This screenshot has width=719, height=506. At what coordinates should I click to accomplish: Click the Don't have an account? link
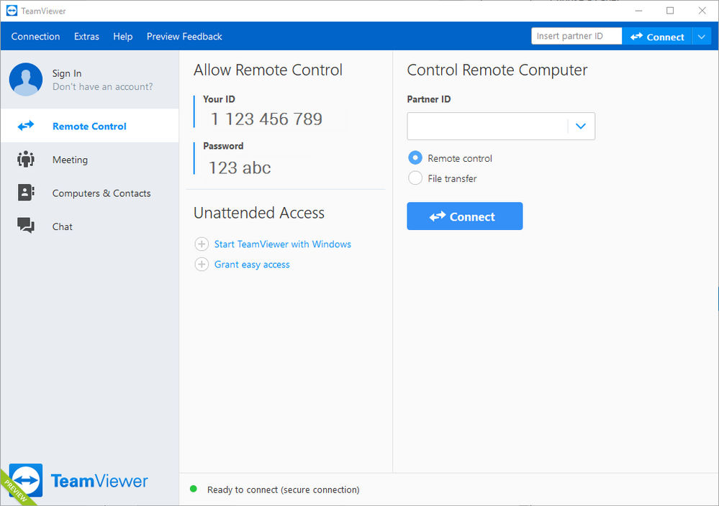pos(103,86)
